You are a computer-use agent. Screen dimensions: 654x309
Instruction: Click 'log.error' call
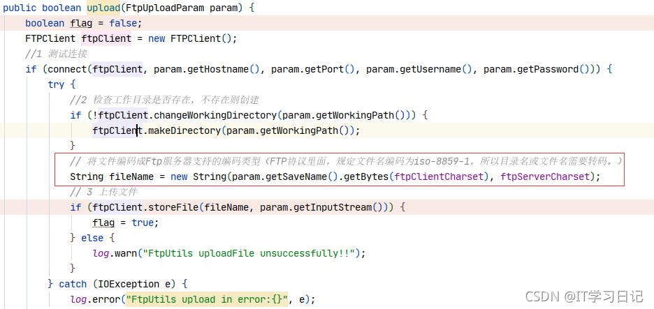pos(95,299)
